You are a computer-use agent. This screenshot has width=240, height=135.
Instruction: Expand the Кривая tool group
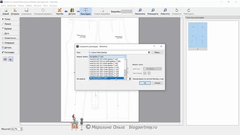click(x=10, y=28)
